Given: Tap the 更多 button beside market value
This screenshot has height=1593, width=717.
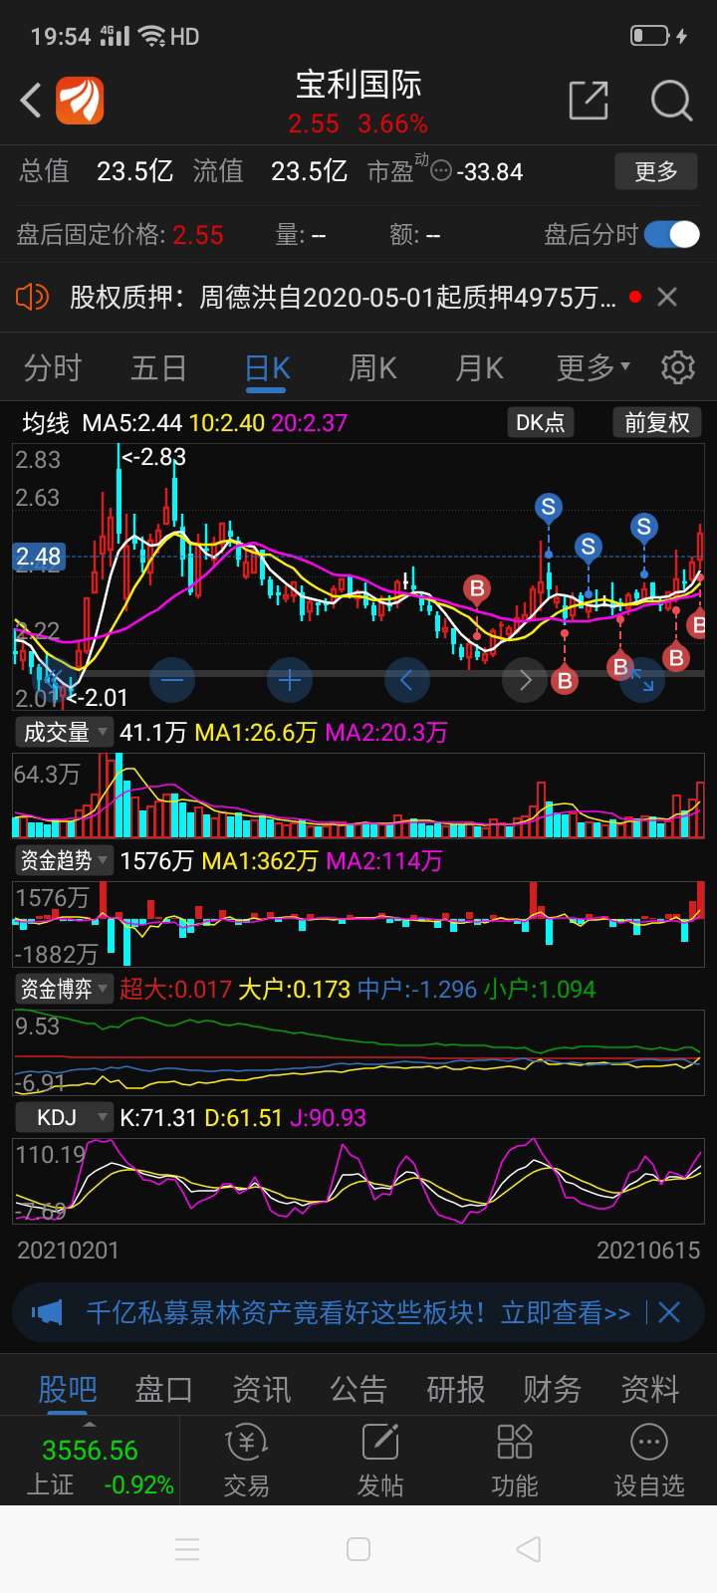Looking at the screenshot, I should tap(656, 171).
